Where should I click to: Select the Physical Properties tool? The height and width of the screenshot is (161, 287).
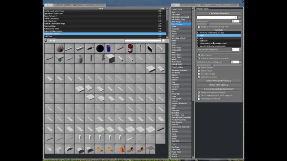click(181, 120)
